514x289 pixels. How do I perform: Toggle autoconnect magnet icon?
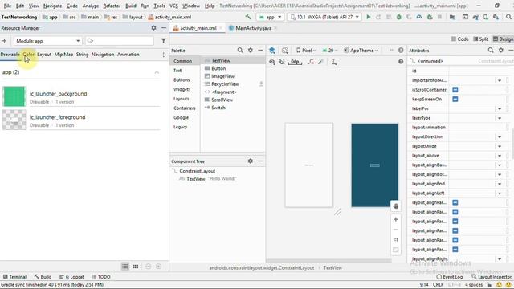282,62
